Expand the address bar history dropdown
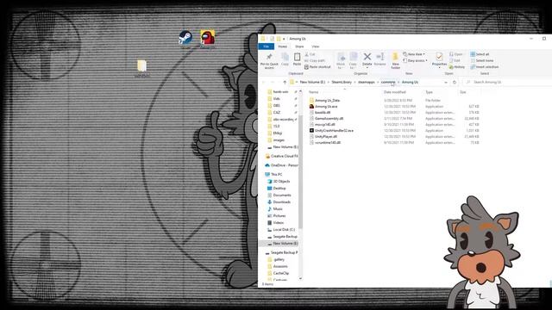This screenshot has height=310, width=552. point(446,83)
